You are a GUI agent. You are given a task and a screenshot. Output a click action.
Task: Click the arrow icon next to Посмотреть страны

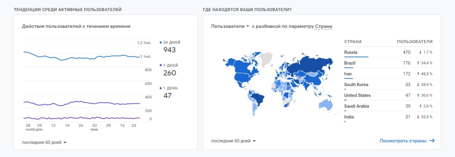coord(432,141)
